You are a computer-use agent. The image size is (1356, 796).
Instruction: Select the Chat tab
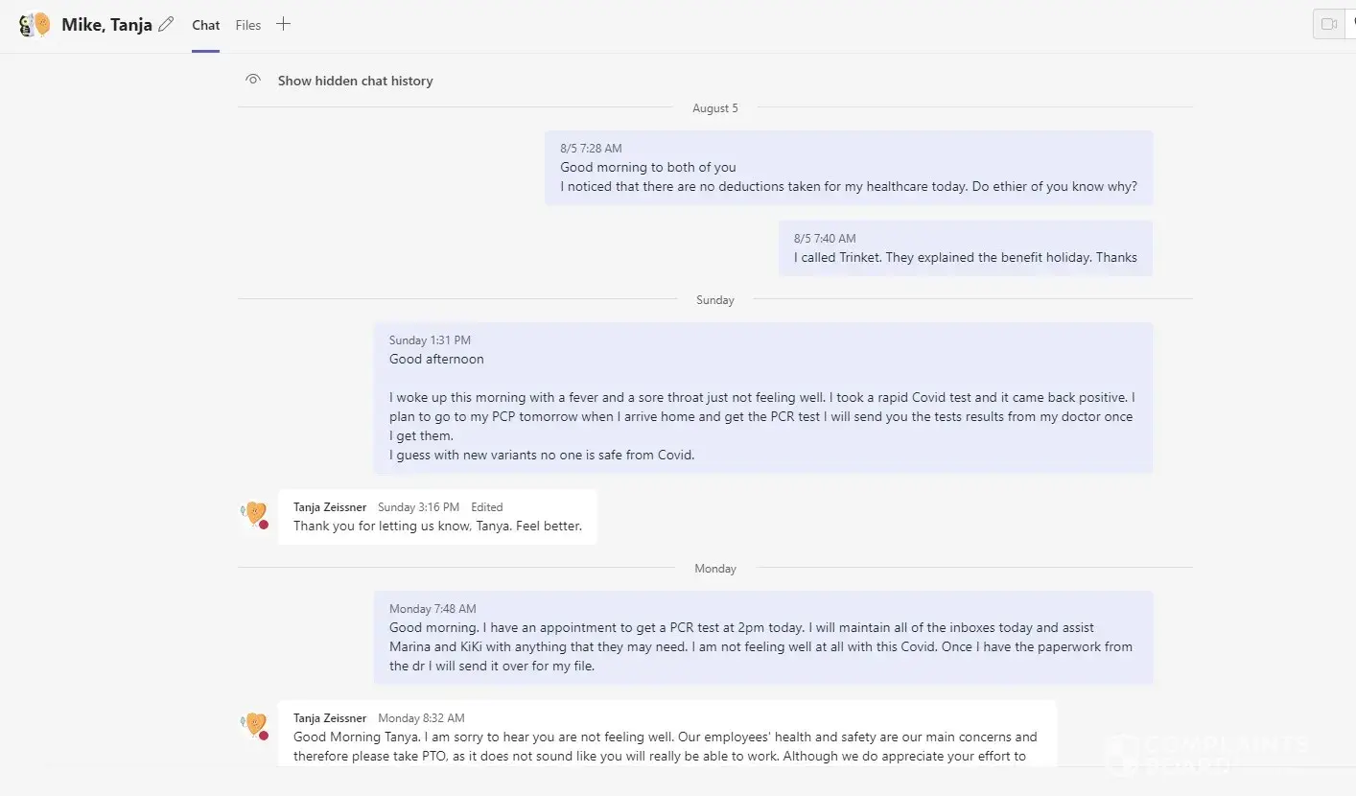[206, 25]
